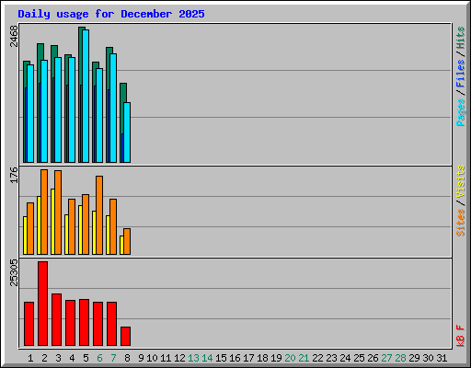Screen dimensions: 471x368
Task: Click the day 9 axis label
Action: 141,358
